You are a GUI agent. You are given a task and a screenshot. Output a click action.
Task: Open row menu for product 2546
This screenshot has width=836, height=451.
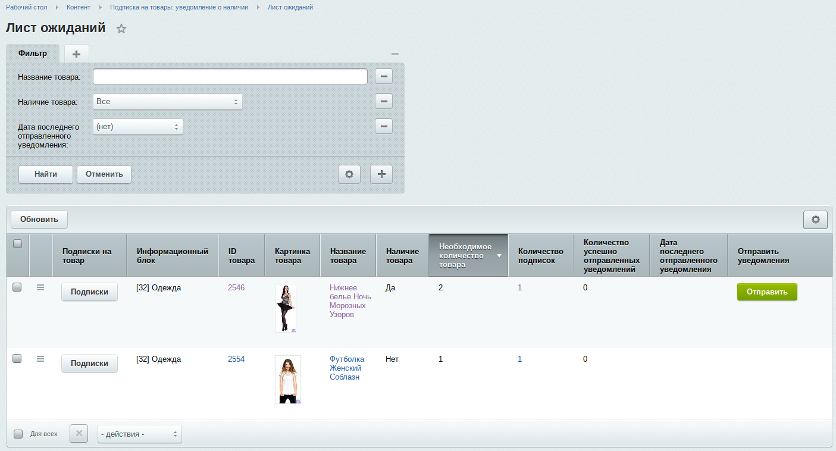click(x=40, y=287)
